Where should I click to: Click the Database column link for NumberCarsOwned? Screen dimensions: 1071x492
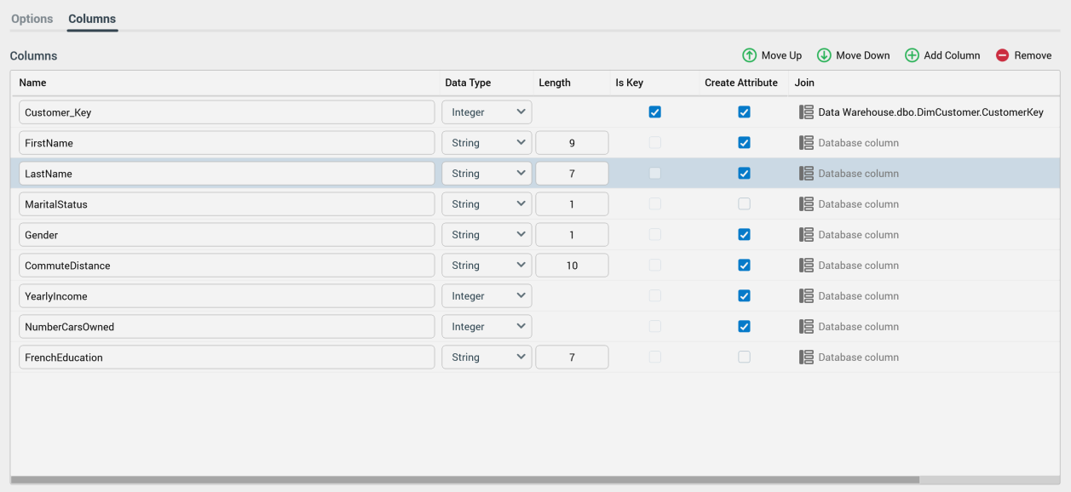858,327
